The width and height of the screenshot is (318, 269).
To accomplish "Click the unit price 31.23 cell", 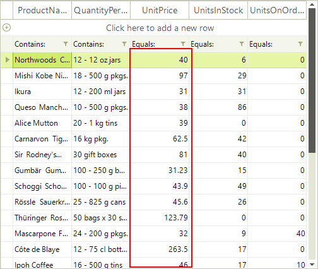I will tap(160, 170).
